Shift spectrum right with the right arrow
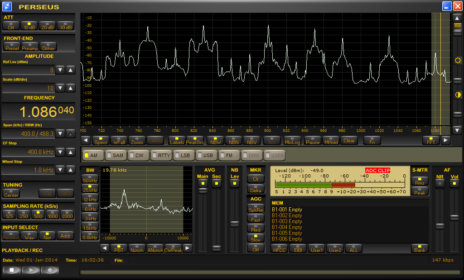The image size is (464, 280). point(445,140)
